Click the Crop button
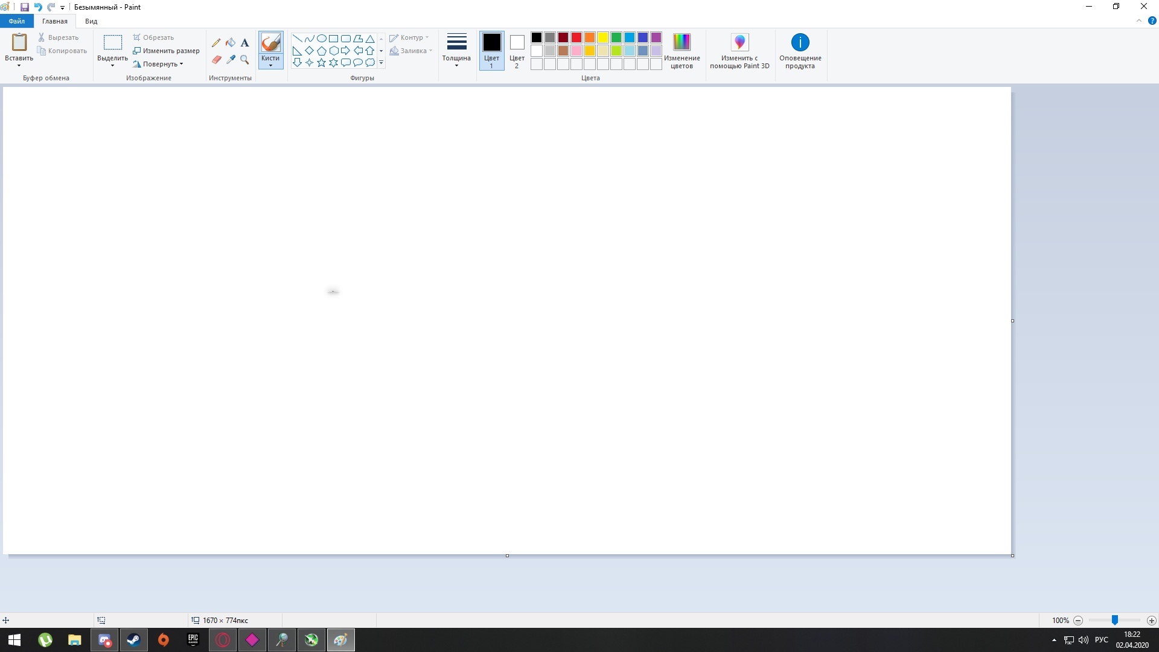 (153, 37)
